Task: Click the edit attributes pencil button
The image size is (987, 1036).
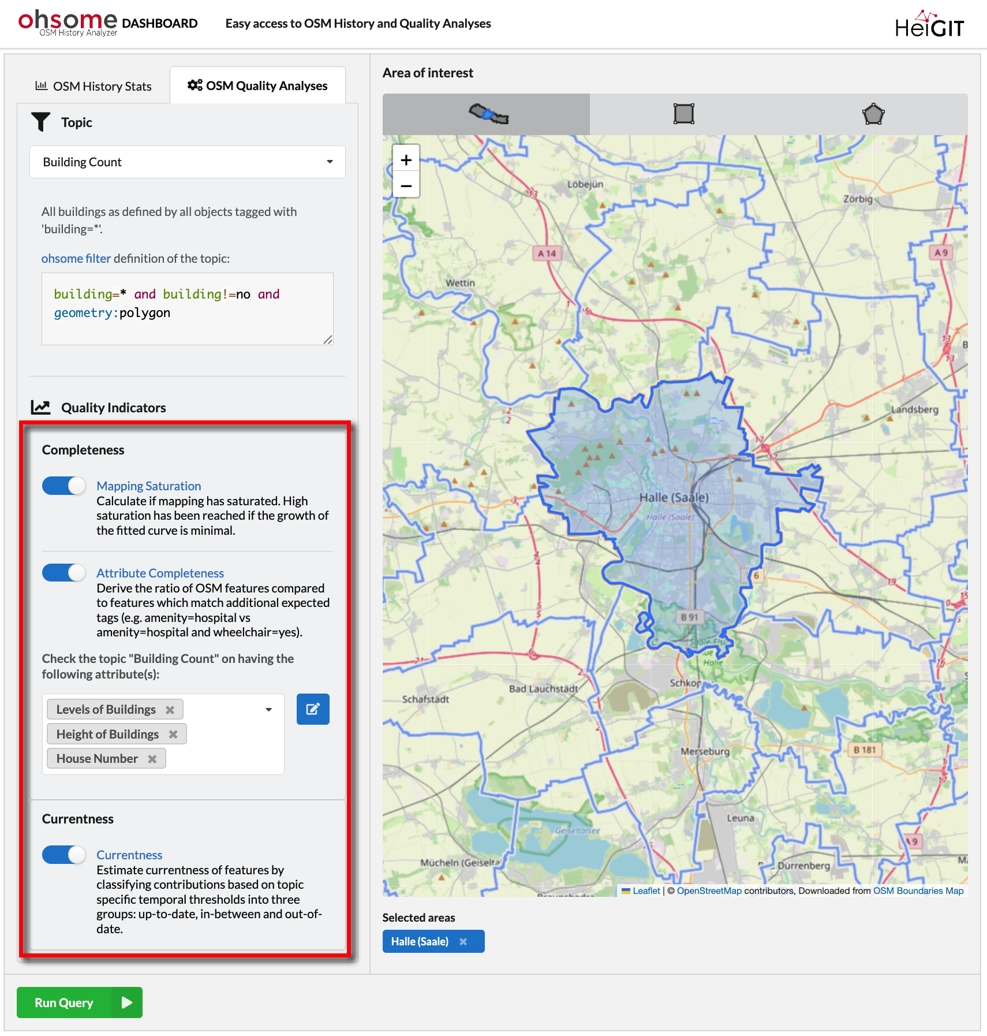Action: 313,709
